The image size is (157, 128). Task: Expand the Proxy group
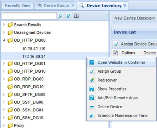click(x=4, y=125)
